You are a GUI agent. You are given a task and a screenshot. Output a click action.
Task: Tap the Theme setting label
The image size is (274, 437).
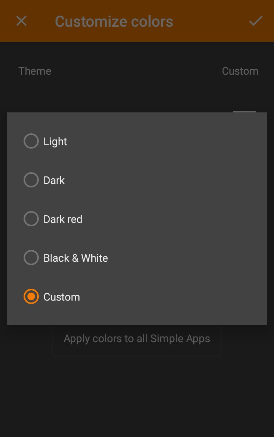[x=35, y=71]
